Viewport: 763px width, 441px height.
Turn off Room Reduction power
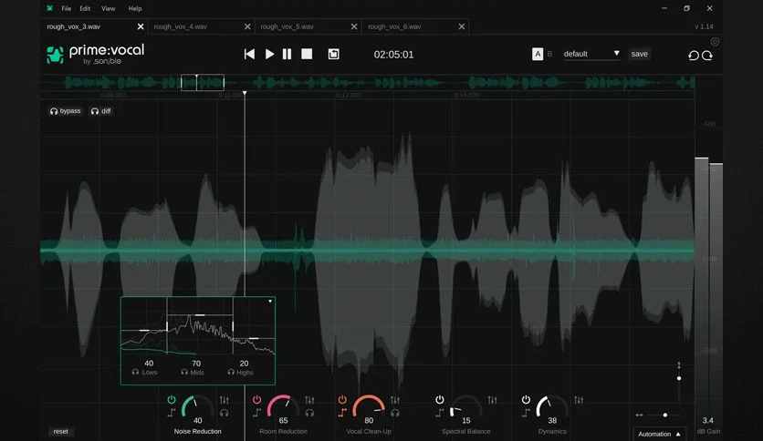pos(257,400)
